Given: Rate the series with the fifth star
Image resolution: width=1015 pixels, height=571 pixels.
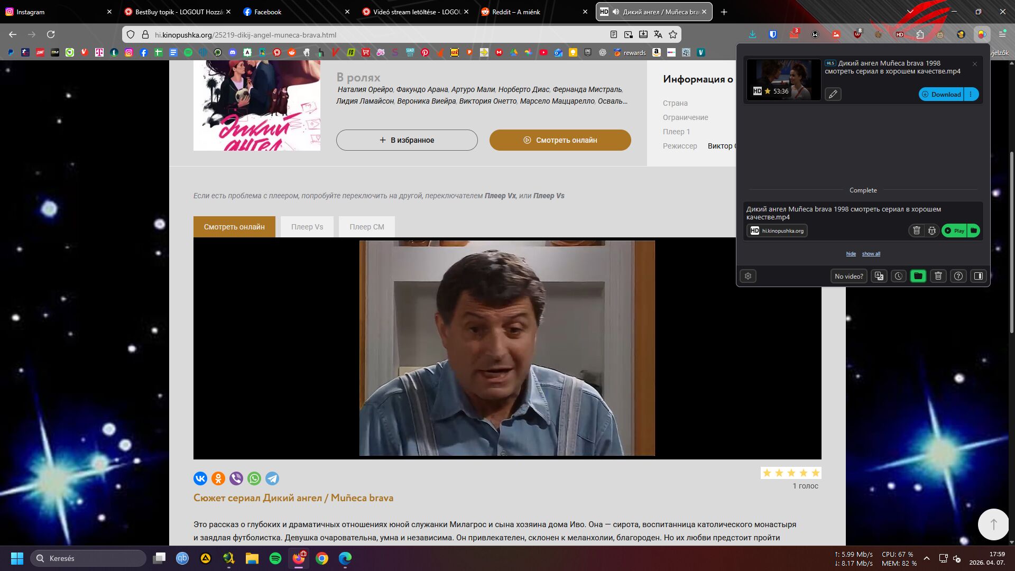Looking at the screenshot, I should coord(815,473).
